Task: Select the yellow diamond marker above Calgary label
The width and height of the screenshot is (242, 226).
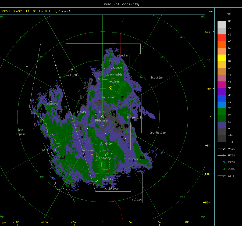Action: click(106, 155)
